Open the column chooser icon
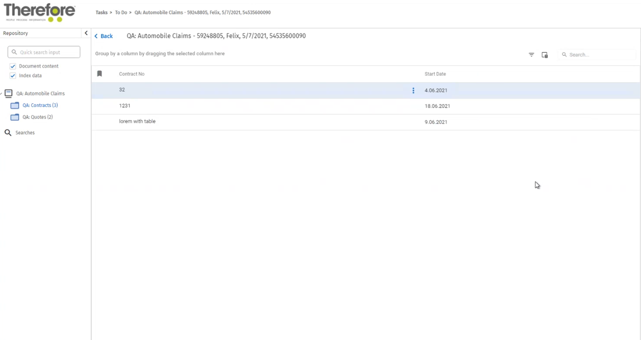The height and width of the screenshot is (340, 641). [545, 55]
